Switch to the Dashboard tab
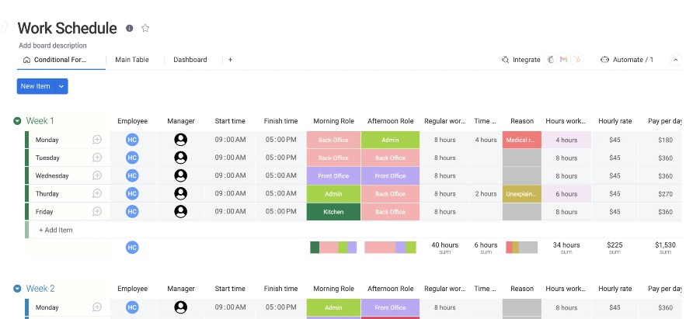 [190, 60]
